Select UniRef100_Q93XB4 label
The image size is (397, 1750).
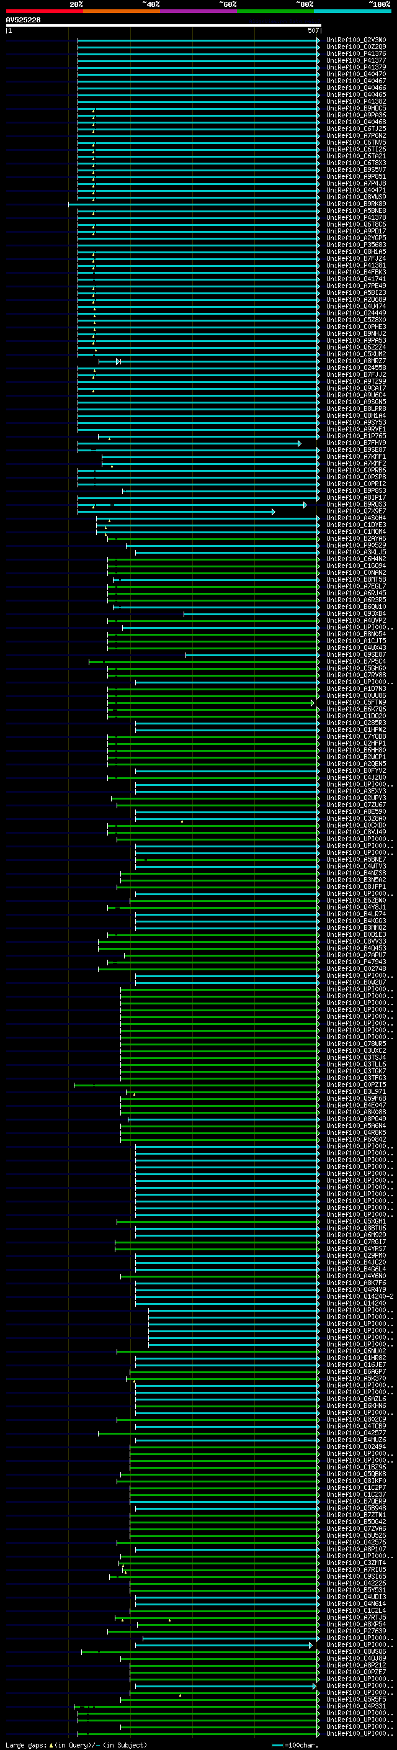(x=356, y=613)
